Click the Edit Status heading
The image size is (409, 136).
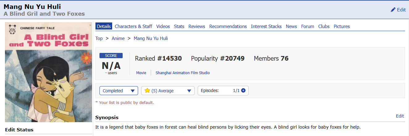pyautogui.click(x=19, y=130)
